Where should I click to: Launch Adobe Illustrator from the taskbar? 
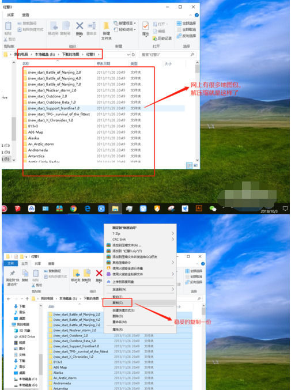[x=199, y=208]
